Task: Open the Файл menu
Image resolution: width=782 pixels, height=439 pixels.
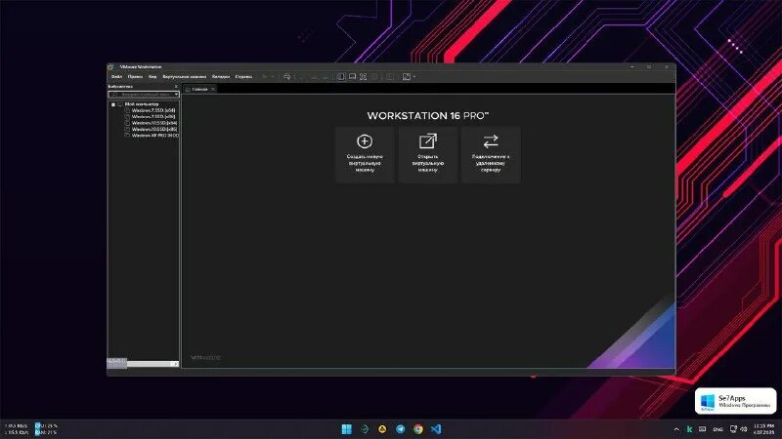Action: 116,77
